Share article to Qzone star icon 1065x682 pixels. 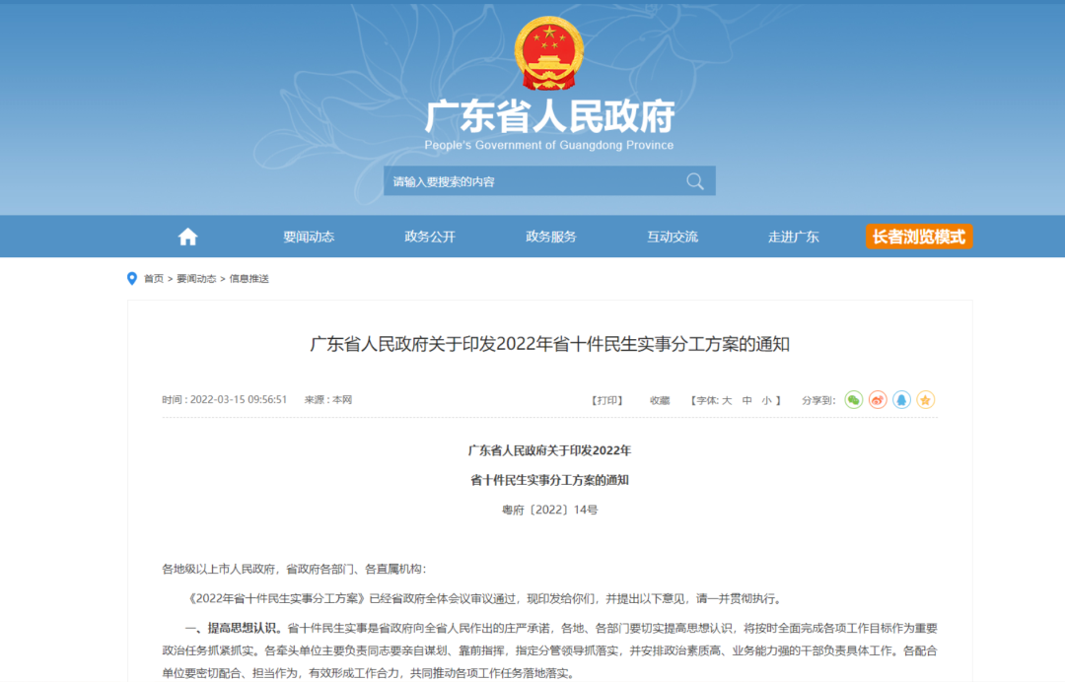pos(925,400)
